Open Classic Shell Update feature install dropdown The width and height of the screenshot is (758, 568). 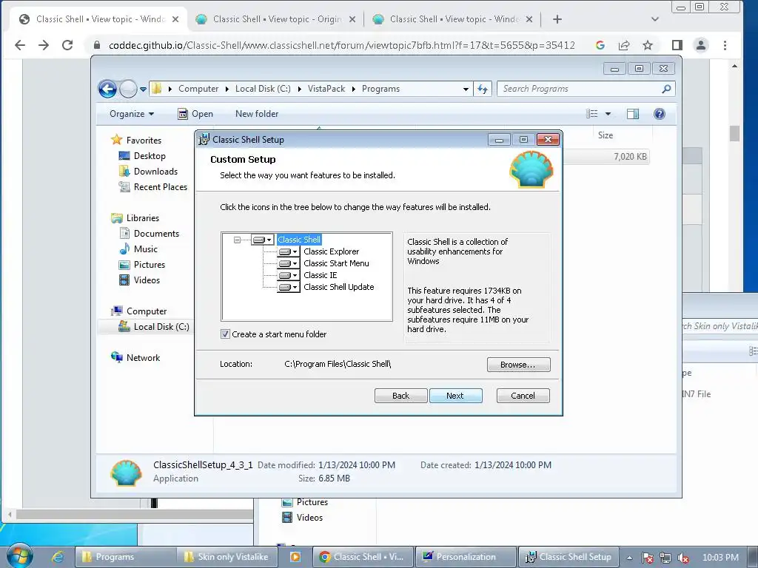pyautogui.click(x=288, y=287)
